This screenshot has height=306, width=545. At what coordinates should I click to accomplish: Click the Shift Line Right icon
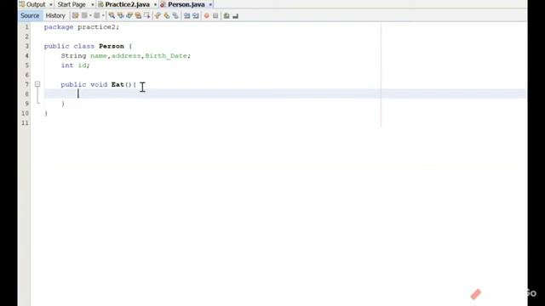pyautogui.click(x=195, y=15)
